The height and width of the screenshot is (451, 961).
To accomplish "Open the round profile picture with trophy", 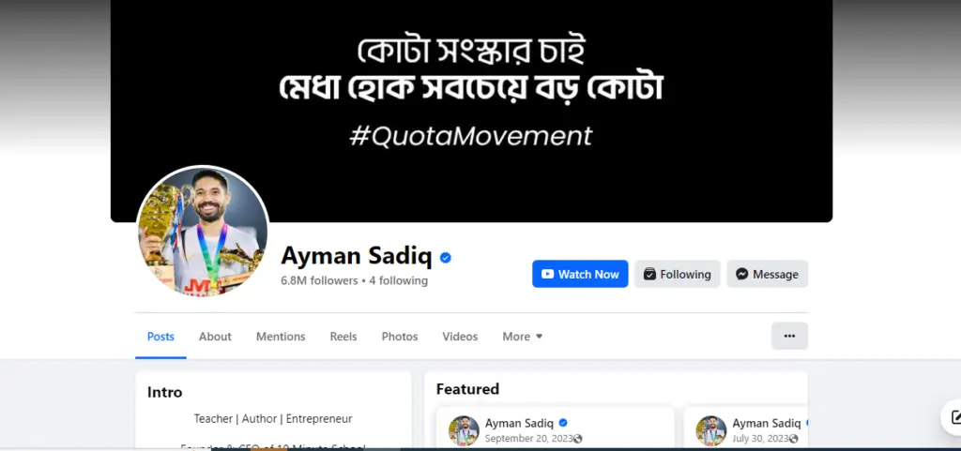I will point(203,232).
